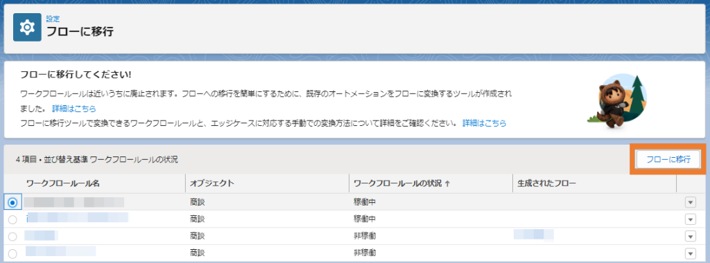Open the 設定 breadcrumb link
This screenshot has width=710, height=263.
[x=53, y=19]
